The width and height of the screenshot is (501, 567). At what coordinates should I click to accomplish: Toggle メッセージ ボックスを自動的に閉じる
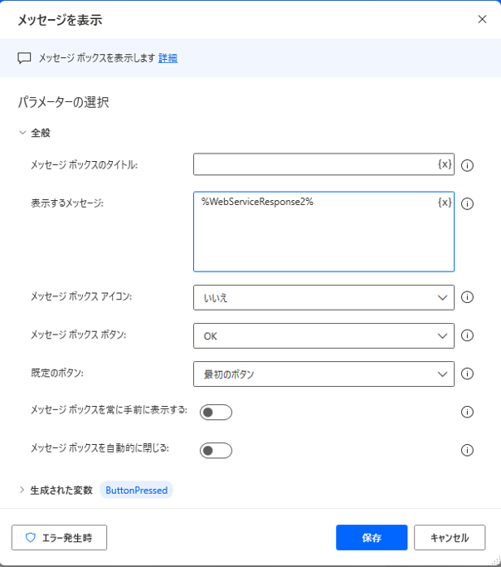coord(216,451)
